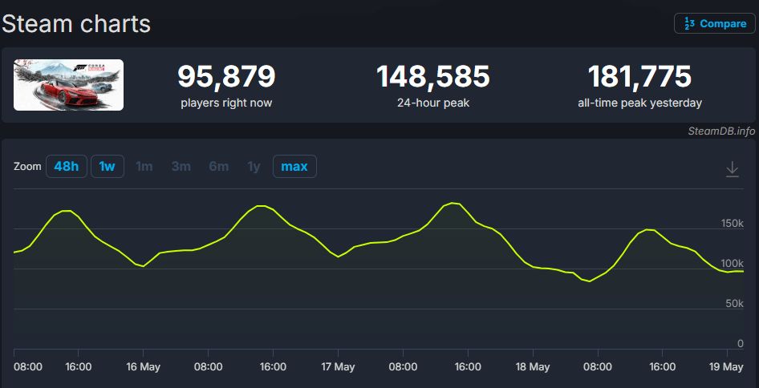Choose the 3m zoom option
759x388 pixels.
pos(181,167)
